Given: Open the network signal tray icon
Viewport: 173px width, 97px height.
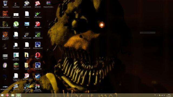Looking at the screenshot, I should tap(162, 95).
